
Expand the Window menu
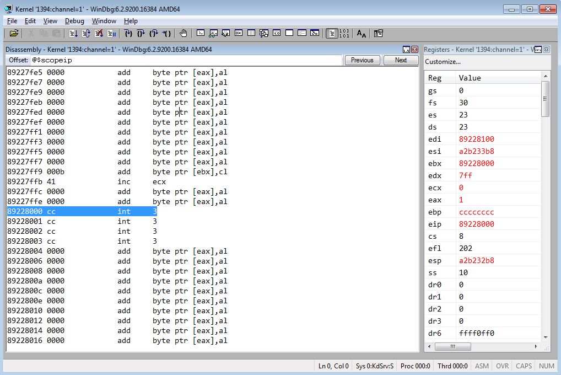click(x=104, y=21)
